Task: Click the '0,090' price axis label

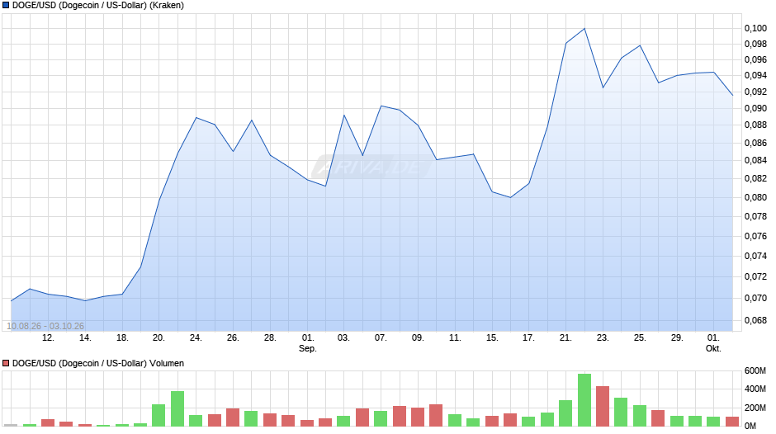Action: (x=755, y=108)
